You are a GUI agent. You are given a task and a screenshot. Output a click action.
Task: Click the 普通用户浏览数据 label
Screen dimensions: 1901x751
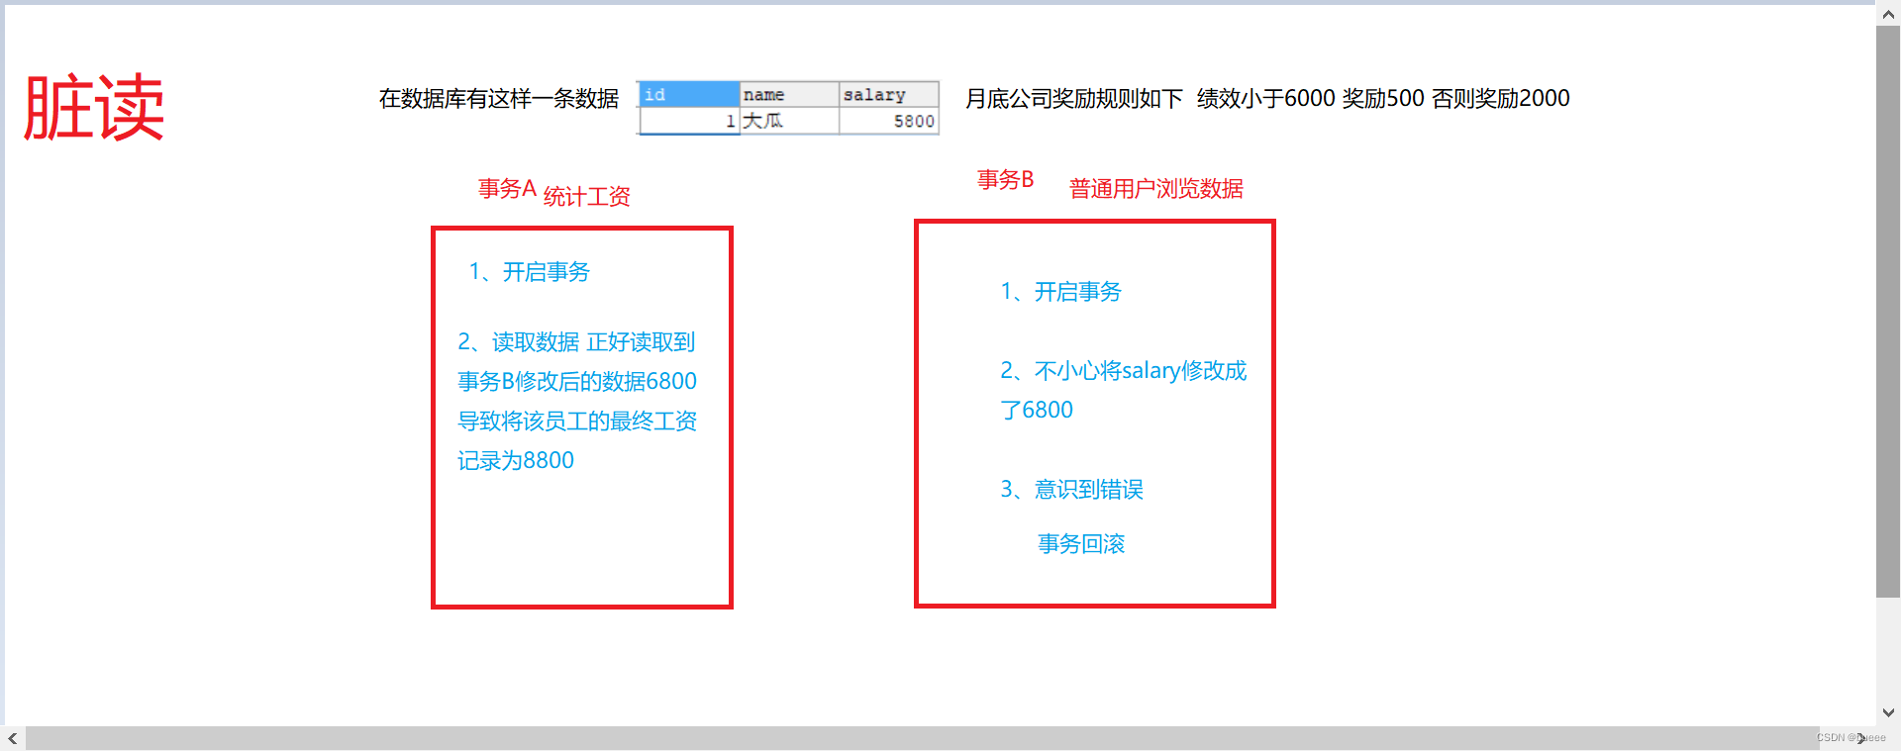(1156, 188)
